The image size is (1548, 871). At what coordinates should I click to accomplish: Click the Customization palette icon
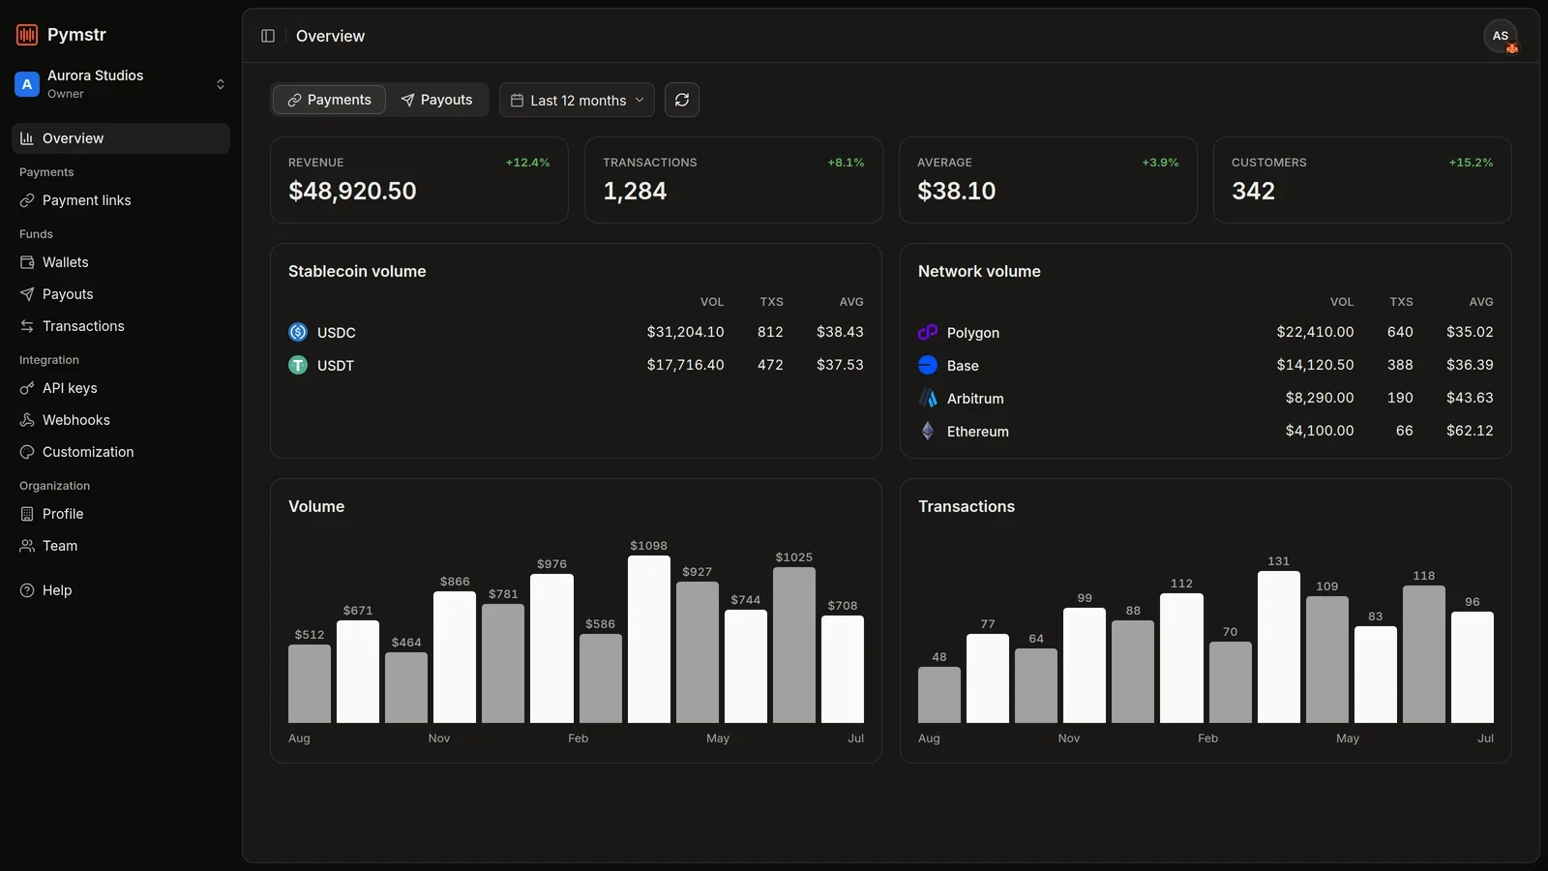[x=27, y=452]
